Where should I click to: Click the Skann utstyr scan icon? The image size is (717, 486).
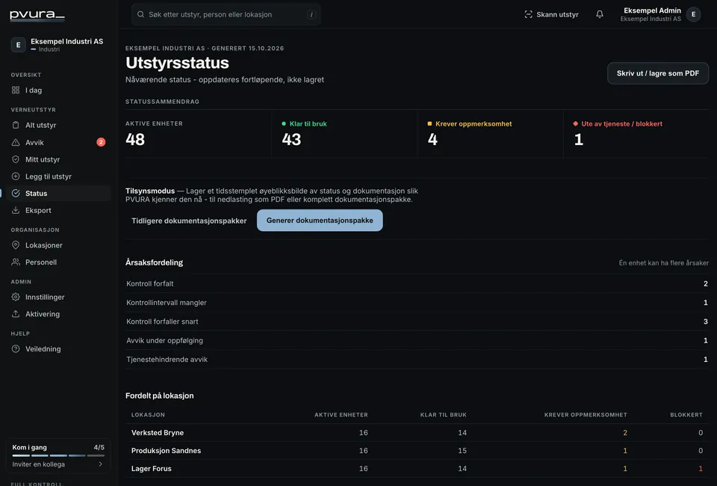pos(528,15)
